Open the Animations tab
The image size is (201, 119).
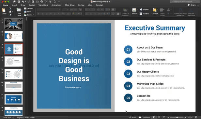(x=56, y=5)
